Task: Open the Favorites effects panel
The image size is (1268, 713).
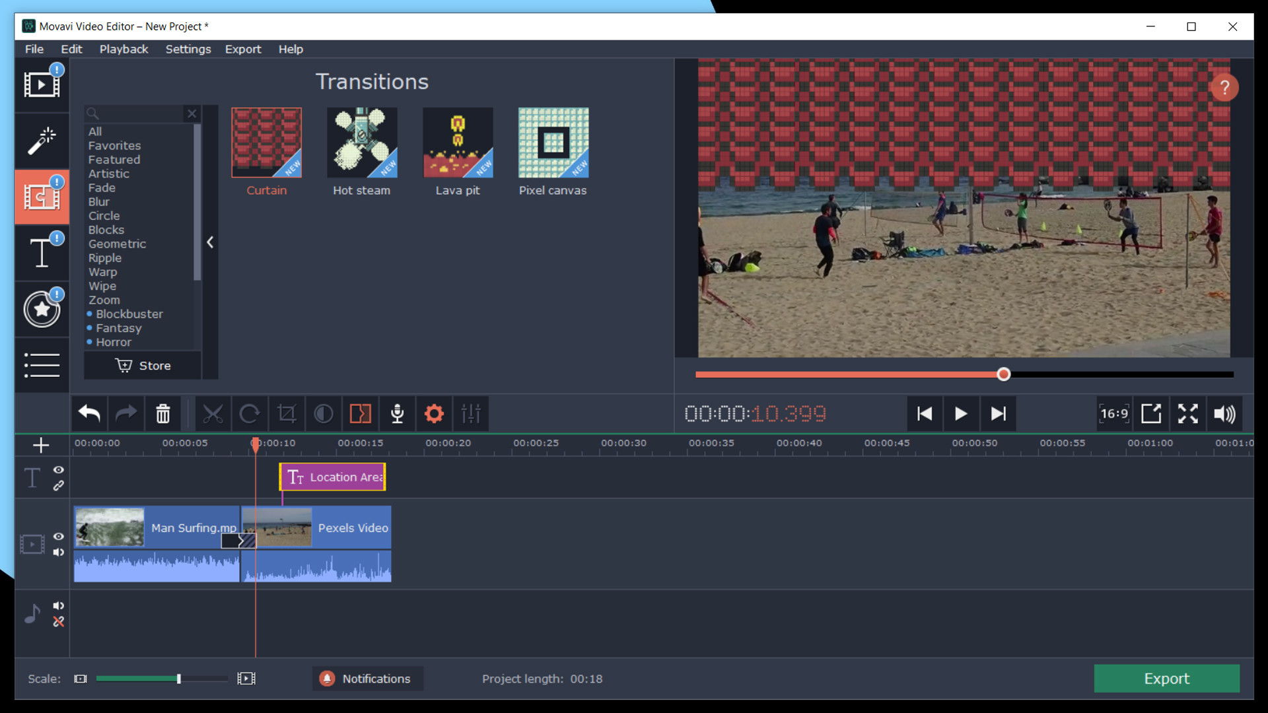Action: (x=113, y=145)
